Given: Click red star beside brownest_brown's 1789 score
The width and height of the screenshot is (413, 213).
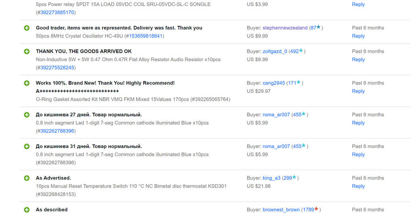Looking at the screenshot, I should pos(317,209).
